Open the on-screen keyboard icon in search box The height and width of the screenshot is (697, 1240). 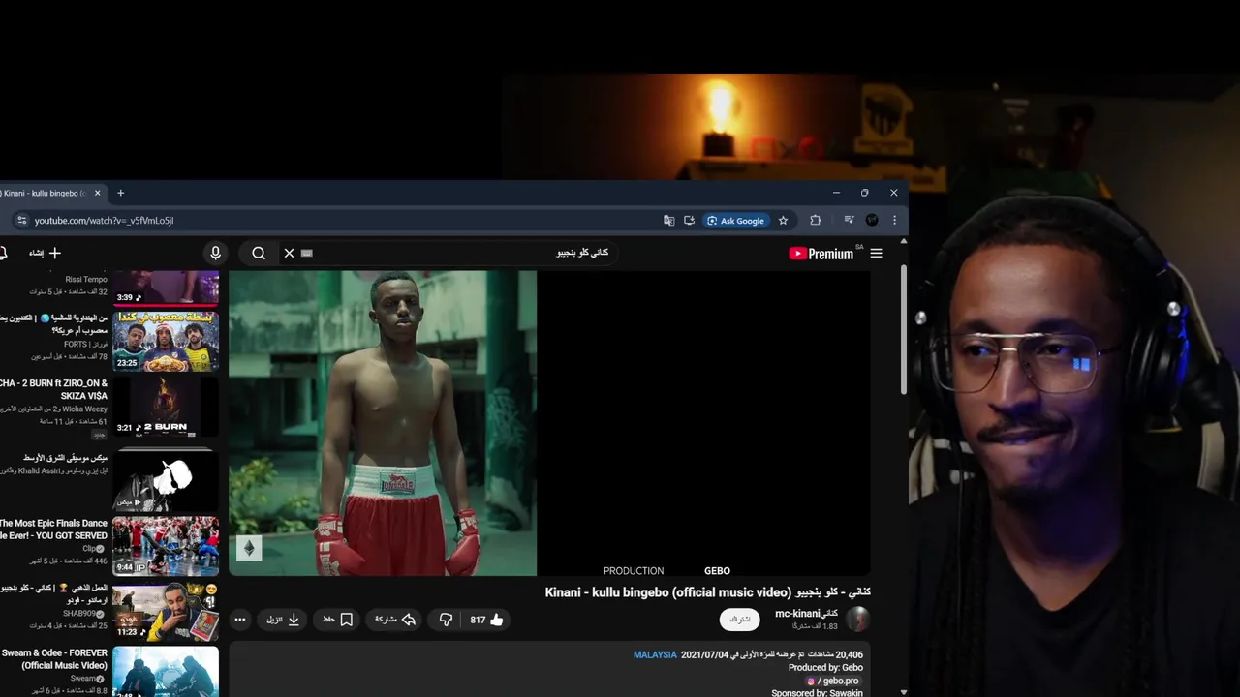[x=307, y=253]
